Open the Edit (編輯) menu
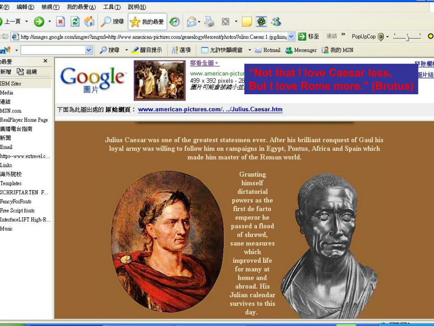This screenshot has height=326, width=434. pos(25,7)
